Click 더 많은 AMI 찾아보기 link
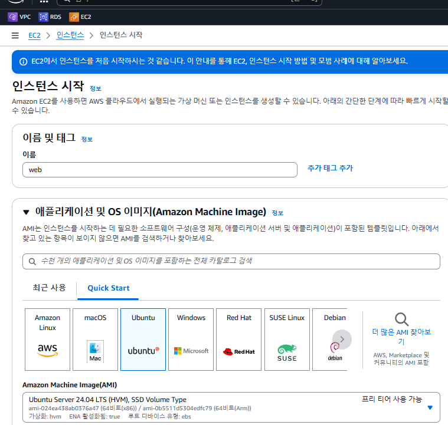This screenshot has width=448, height=425. [401, 337]
